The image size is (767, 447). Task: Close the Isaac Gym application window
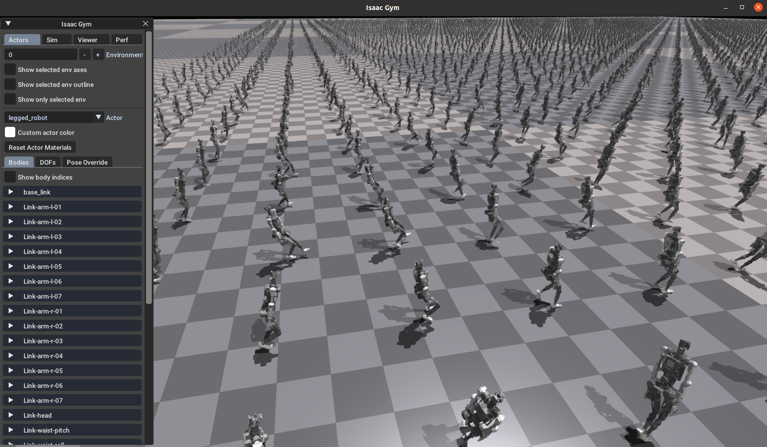(758, 7)
